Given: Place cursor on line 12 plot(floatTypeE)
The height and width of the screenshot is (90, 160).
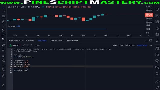Looking at the screenshot, I should pos(21,70).
